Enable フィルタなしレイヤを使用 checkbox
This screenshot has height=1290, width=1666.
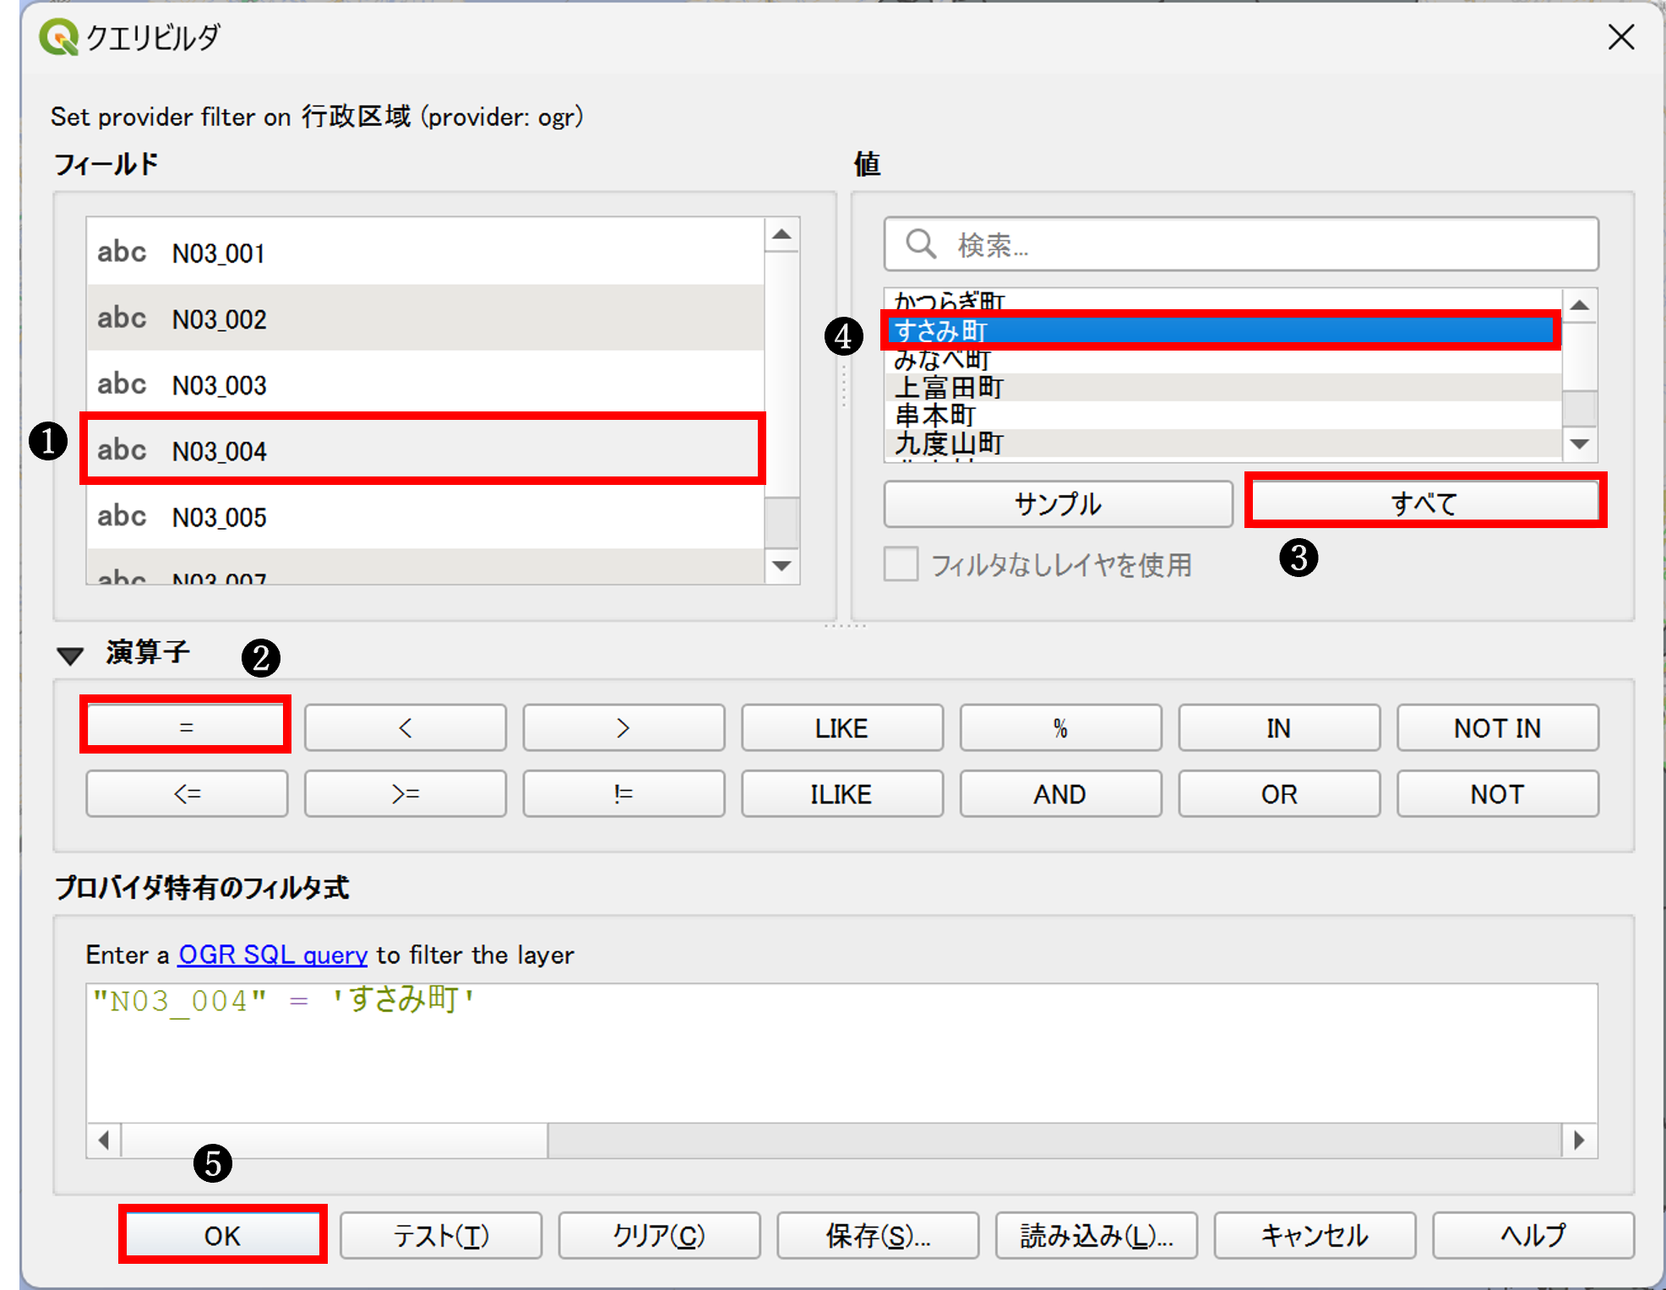[901, 564]
